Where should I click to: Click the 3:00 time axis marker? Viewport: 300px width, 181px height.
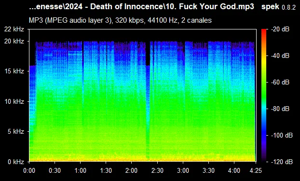click(x=183, y=170)
